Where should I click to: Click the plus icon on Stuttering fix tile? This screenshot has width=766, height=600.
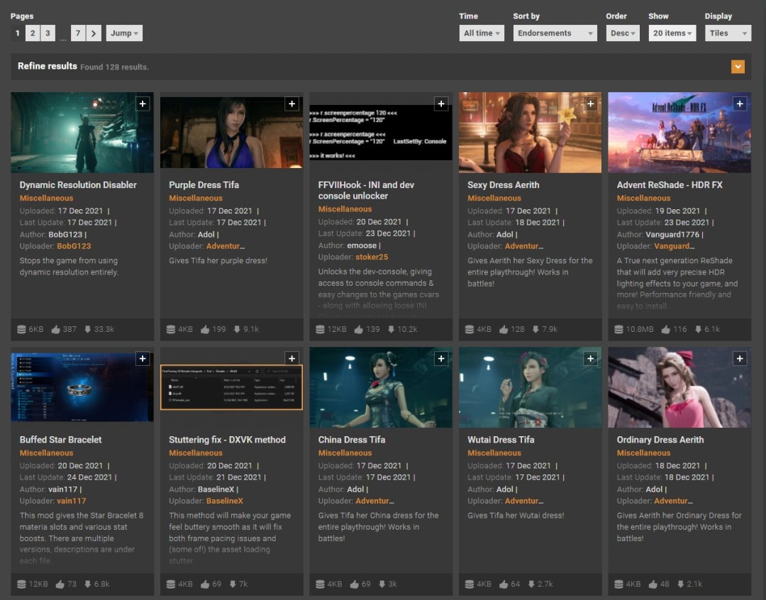click(x=292, y=359)
